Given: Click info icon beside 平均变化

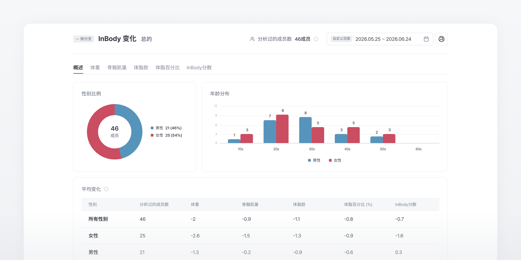Looking at the screenshot, I should (x=106, y=189).
